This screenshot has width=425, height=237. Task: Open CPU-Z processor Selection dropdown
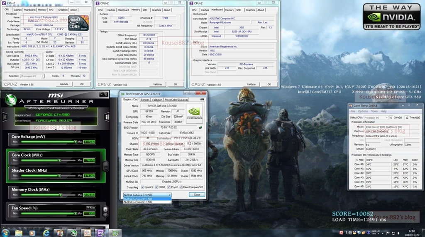32,76
